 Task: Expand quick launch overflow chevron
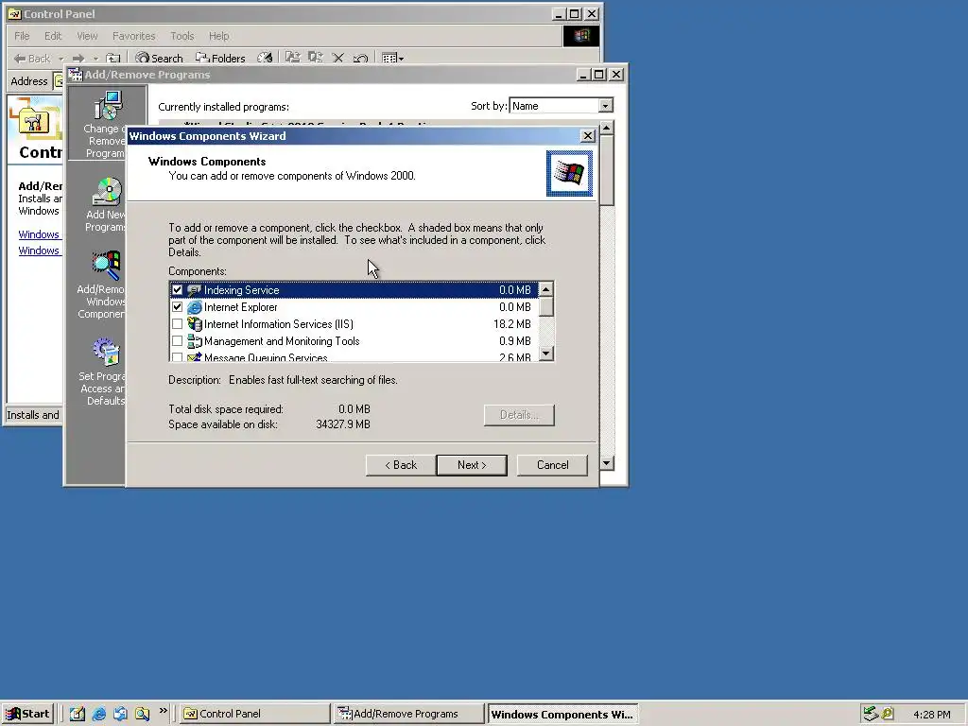coord(163,711)
